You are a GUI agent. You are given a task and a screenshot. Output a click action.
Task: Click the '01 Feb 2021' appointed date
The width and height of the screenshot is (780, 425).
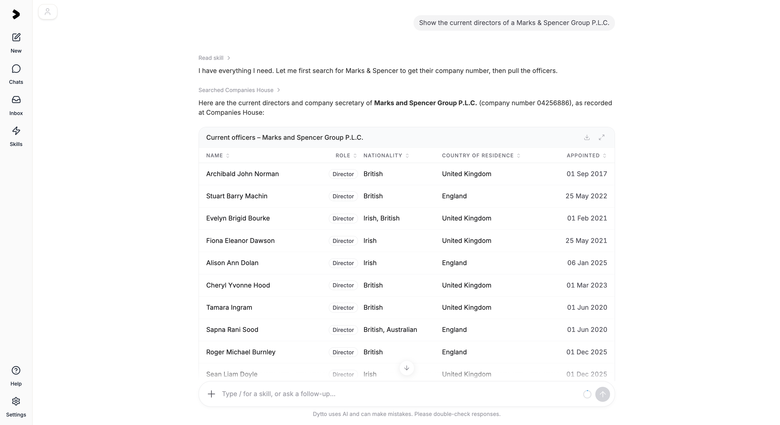point(587,218)
